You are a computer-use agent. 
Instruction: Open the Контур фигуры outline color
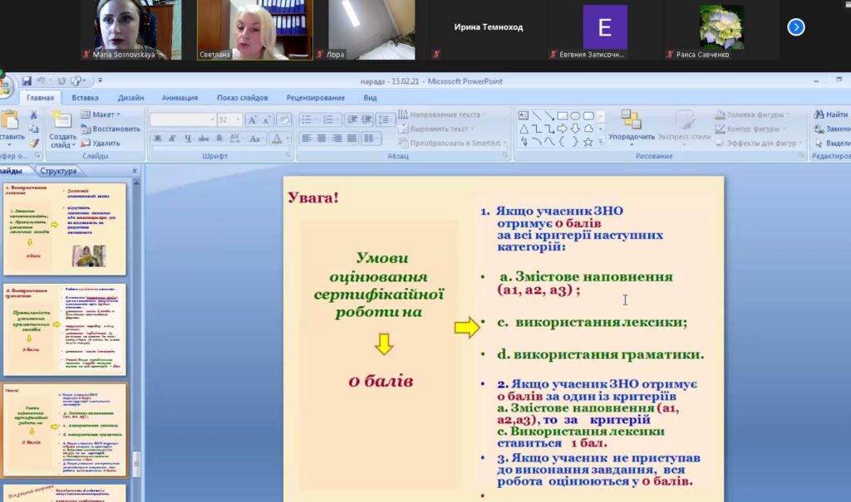pyautogui.click(x=751, y=129)
